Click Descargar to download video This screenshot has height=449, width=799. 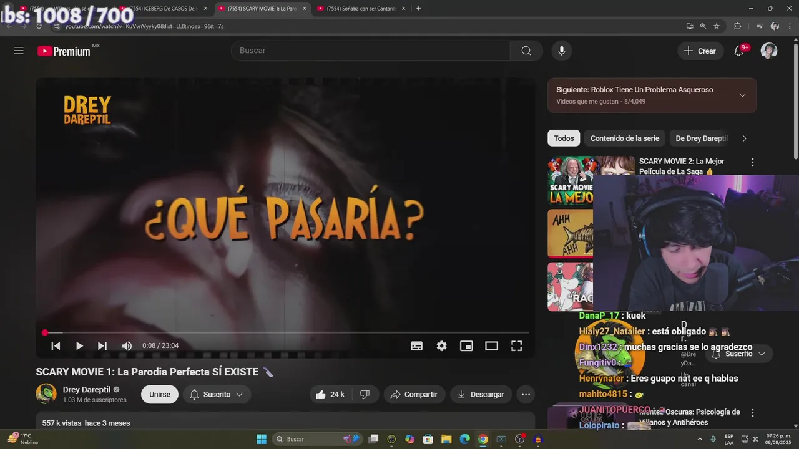(481, 394)
